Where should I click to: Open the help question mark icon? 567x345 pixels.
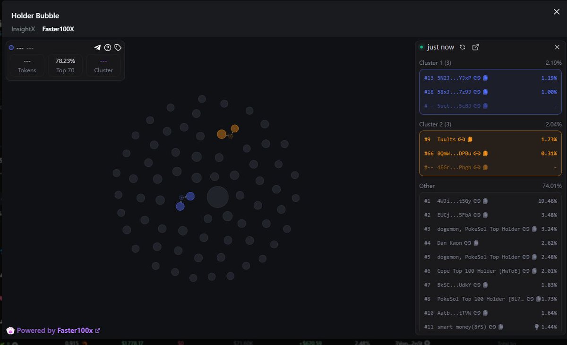108,48
